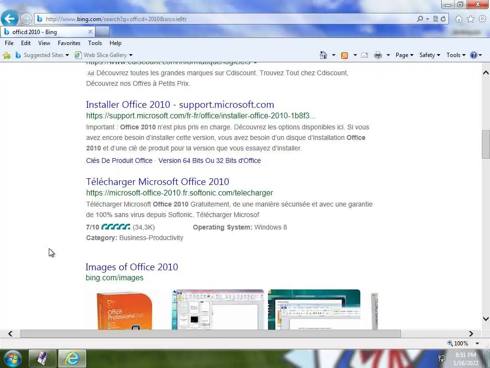Click the Help question mark icon
The width and height of the screenshot is (490, 368).
point(473,55)
